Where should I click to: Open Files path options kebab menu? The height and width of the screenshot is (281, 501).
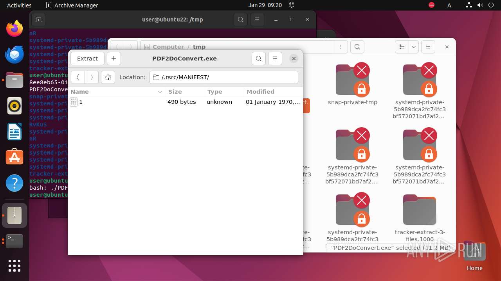pos(341,47)
